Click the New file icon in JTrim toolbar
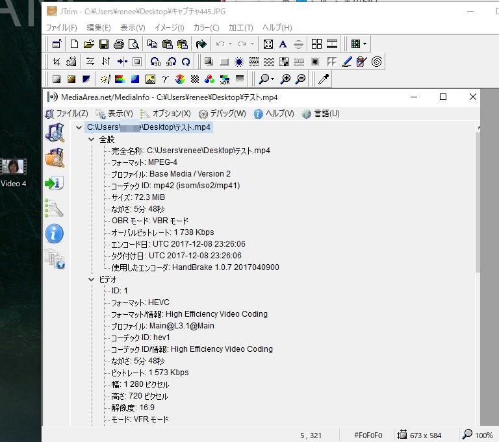This screenshot has height=442, width=499. pyautogui.click(x=74, y=44)
